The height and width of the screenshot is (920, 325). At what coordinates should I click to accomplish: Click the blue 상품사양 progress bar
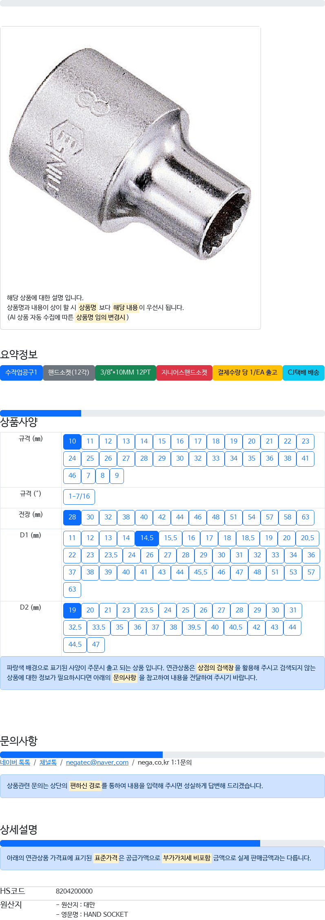tap(40, 413)
